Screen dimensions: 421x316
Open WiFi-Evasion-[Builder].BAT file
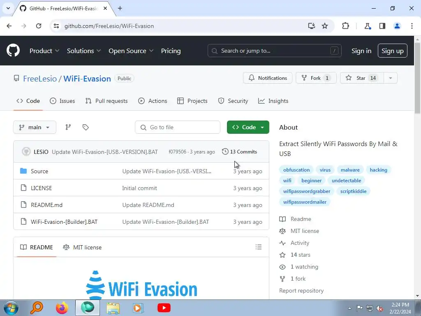pos(64,222)
